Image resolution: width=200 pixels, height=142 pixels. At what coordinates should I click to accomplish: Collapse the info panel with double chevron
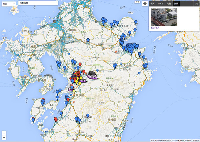(197, 3)
